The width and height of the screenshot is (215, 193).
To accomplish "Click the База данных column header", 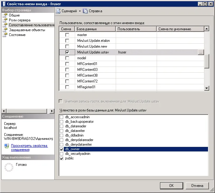I will pyautogui.click(x=95, y=29).
